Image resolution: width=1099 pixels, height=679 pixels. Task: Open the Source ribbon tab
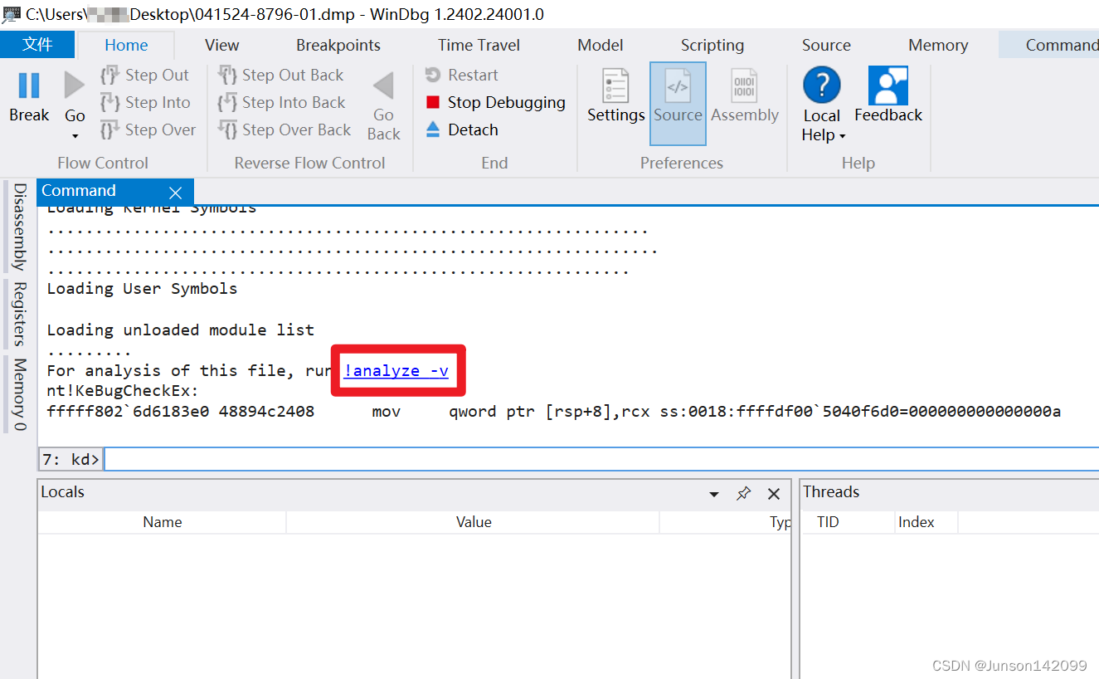tap(826, 45)
